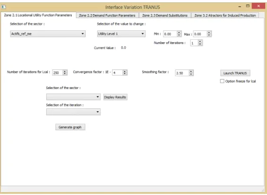Click the Launch TRANUS button
The image size is (267, 195).
[235, 73]
